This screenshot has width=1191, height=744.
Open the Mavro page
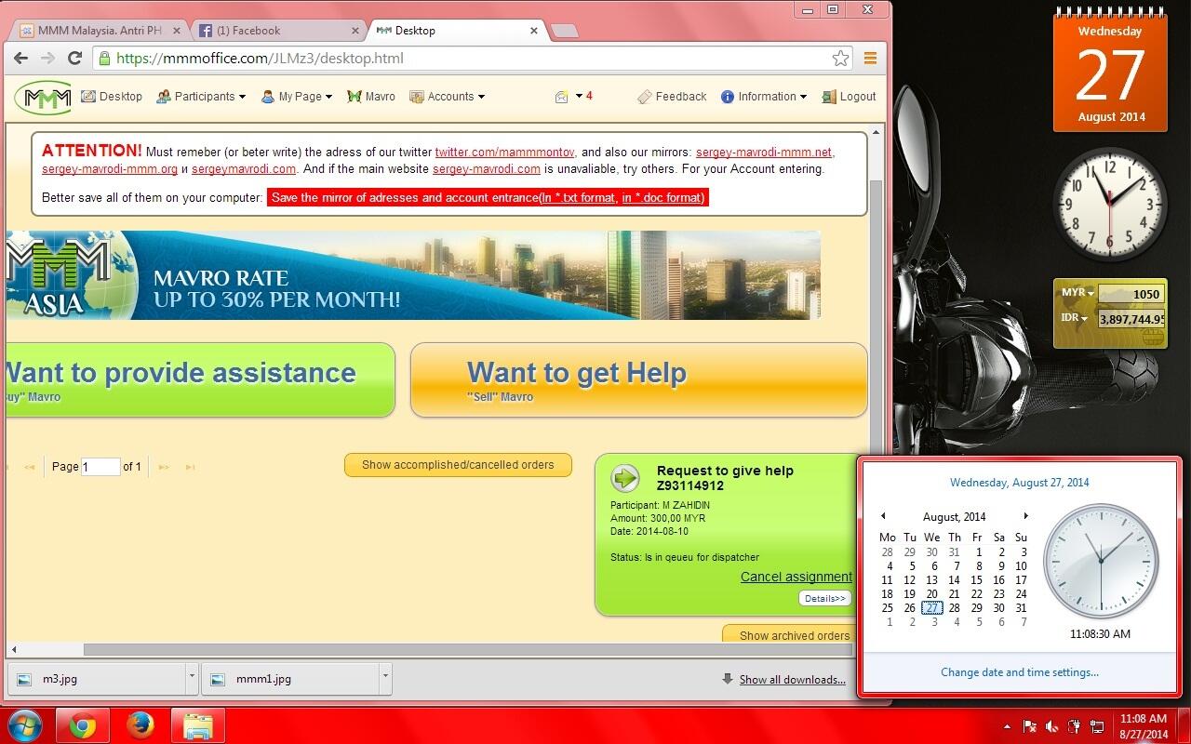point(371,97)
